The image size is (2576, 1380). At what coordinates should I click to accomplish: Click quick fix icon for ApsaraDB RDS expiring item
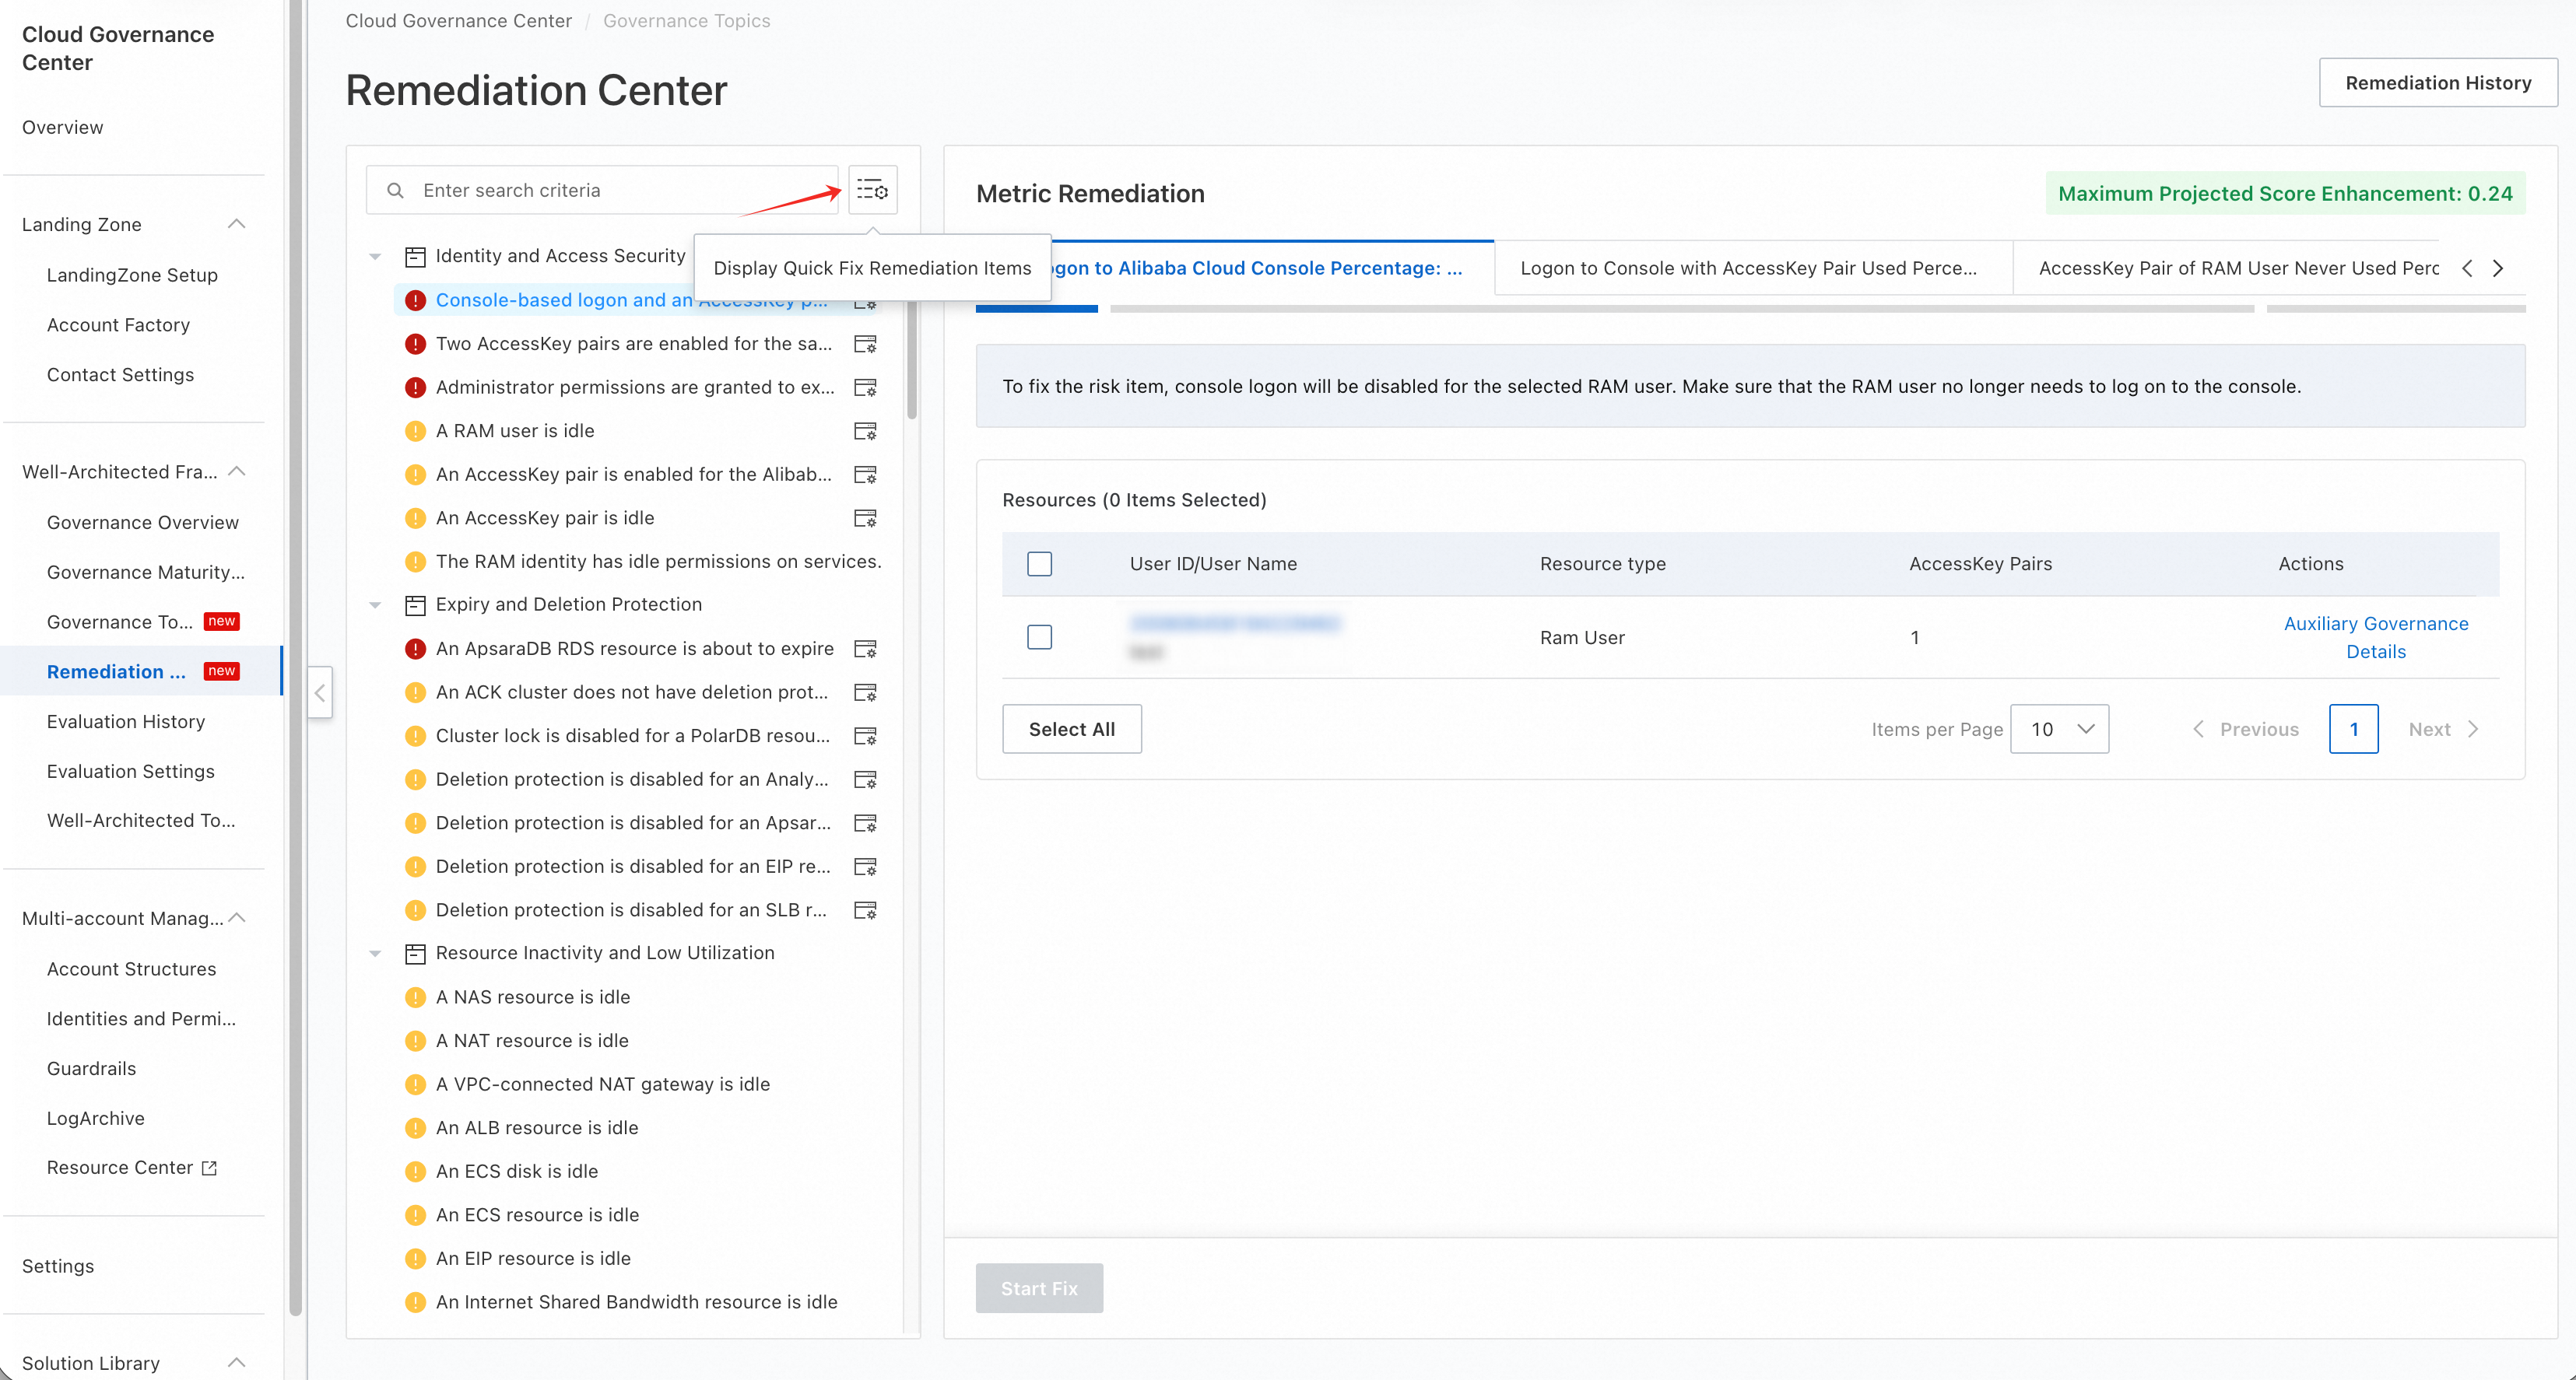(865, 649)
